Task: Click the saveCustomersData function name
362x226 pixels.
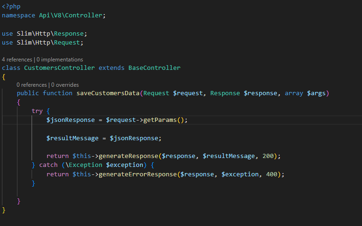Action: tap(108, 93)
